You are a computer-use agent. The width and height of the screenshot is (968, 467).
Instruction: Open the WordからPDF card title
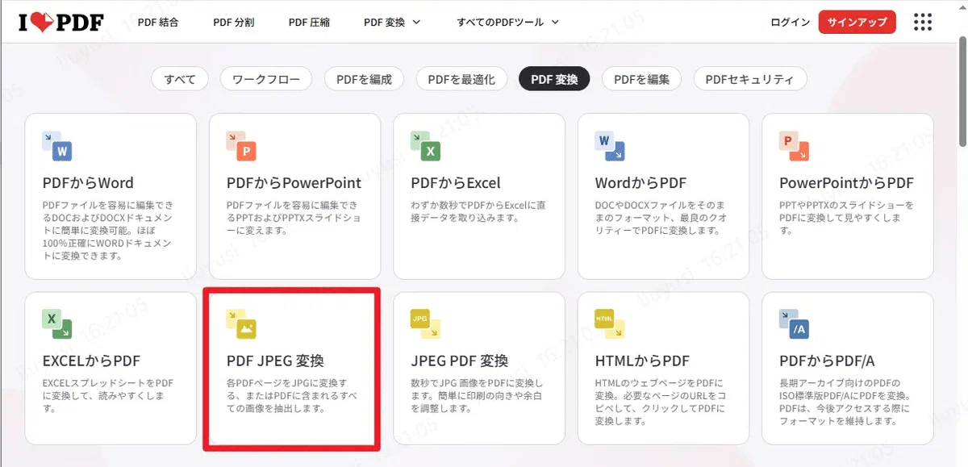[x=640, y=183]
